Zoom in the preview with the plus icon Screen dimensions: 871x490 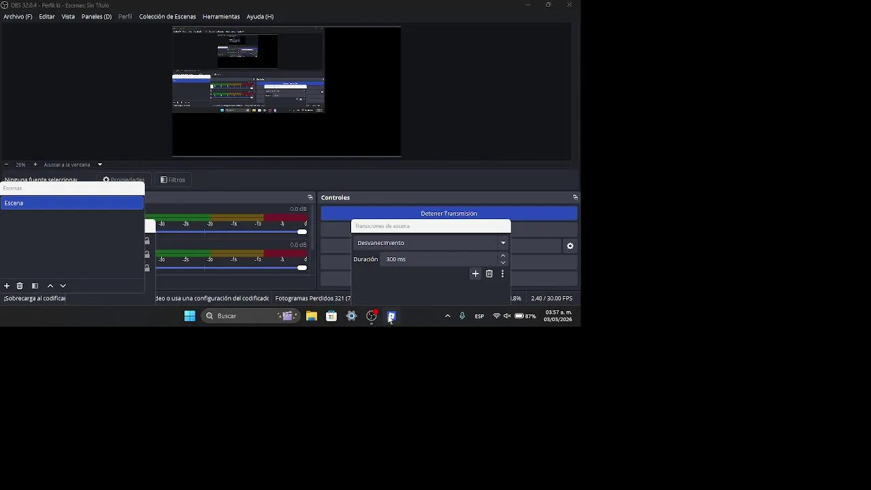point(35,165)
